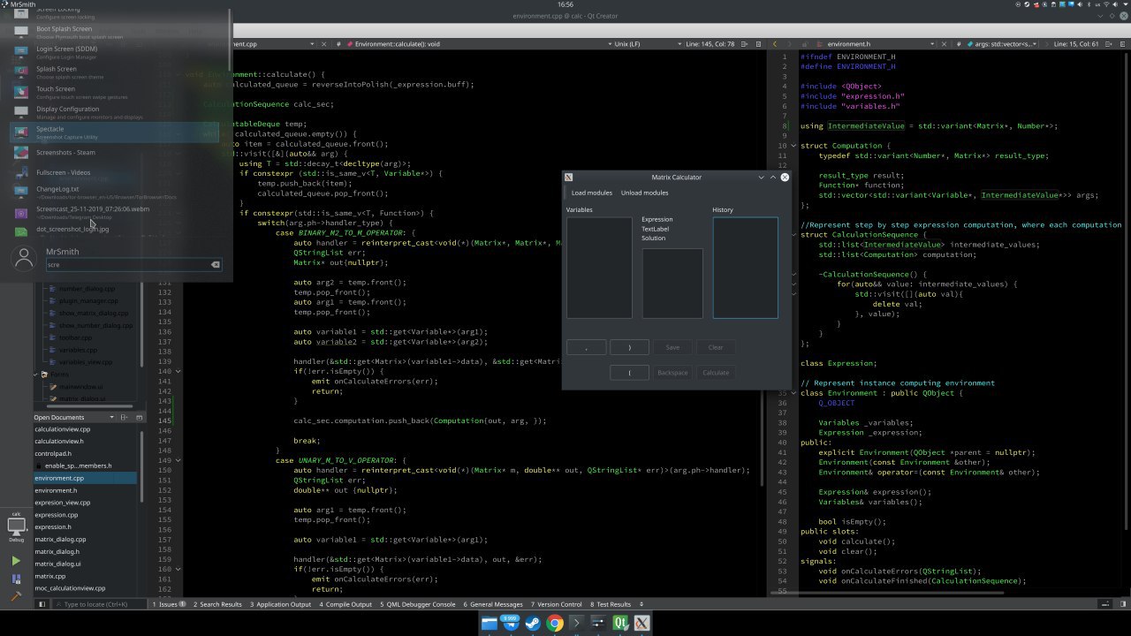1131x636 pixels.
Task: Switch to Matrix Calculator taskbar icon
Action: pos(642,624)
